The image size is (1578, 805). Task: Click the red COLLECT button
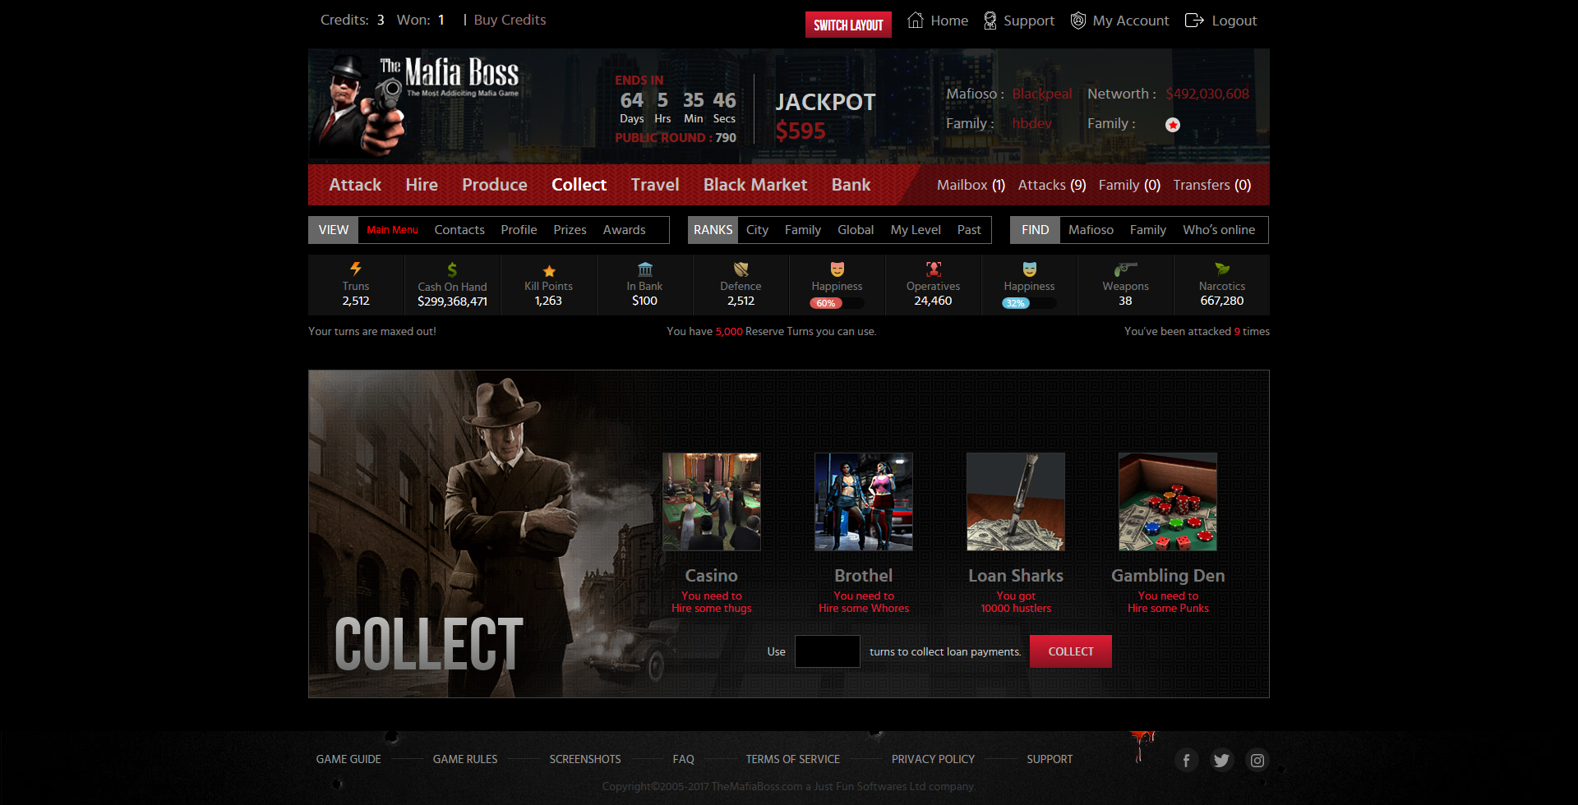point(1071,651)
